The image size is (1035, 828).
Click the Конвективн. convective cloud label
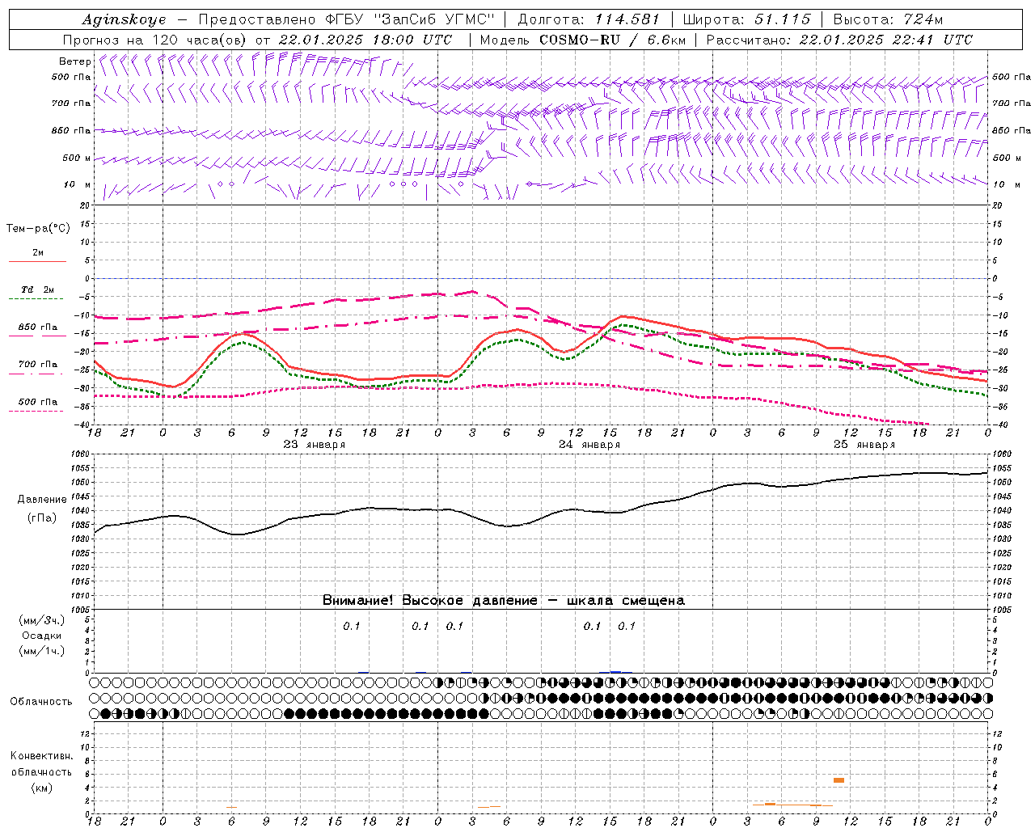tap(41, 756)
